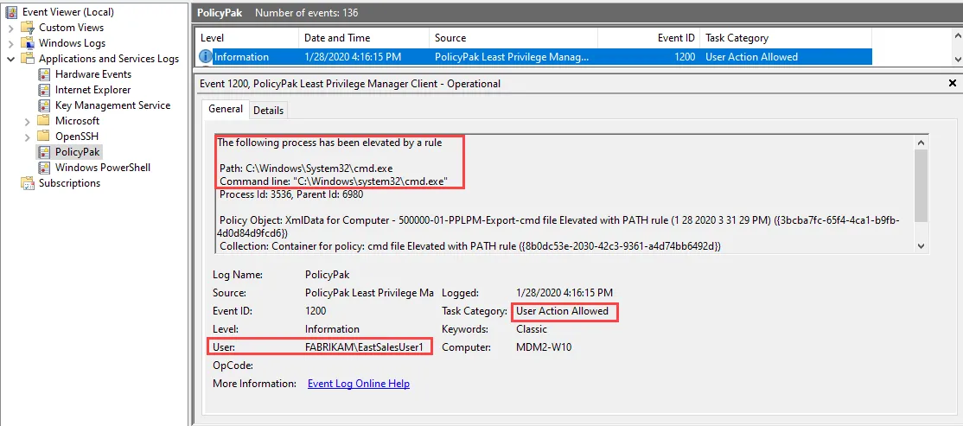Select the PolicyPak log icon in tree
Viewport: 963px width, 426px height.
44,152
